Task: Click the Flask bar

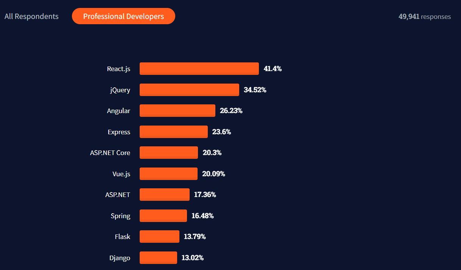Action: click(x=159, y=236)
